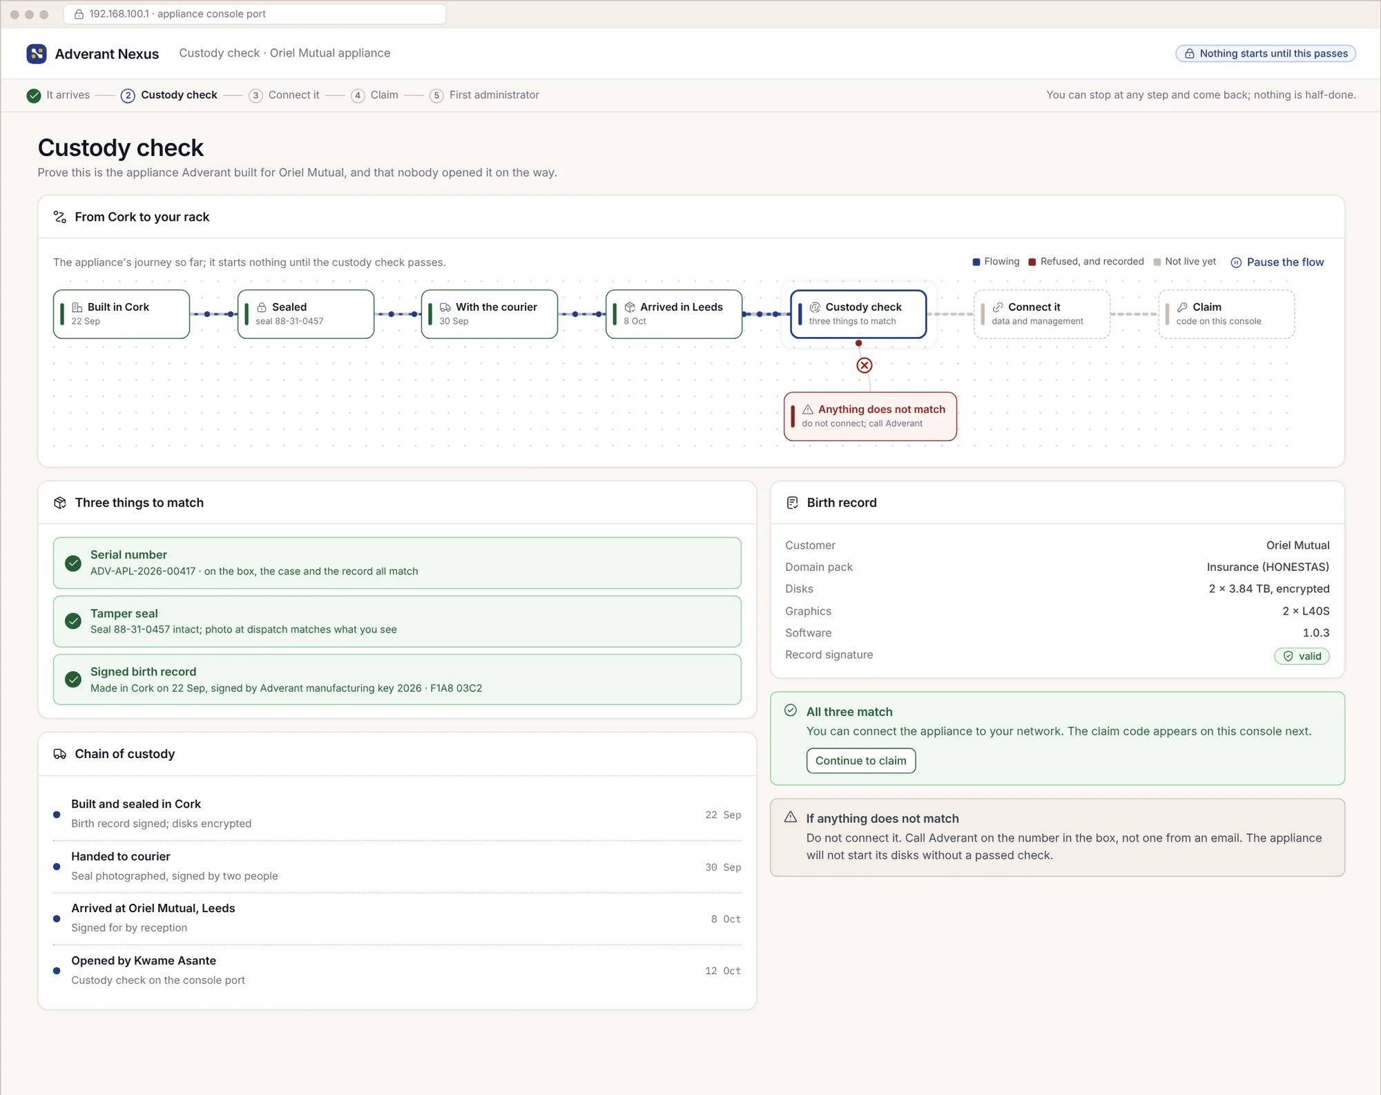Click the blue Flowing legend swatch
Image resolution: width=1381 pixels, height=1095 pixels.
click(x=976, y=262)
